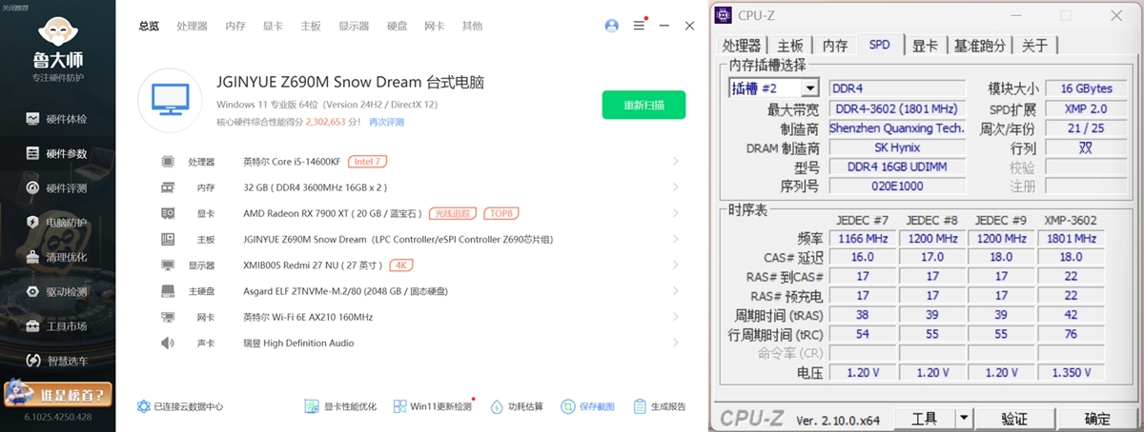Click the memory row icon

click(x=168, y=187)
